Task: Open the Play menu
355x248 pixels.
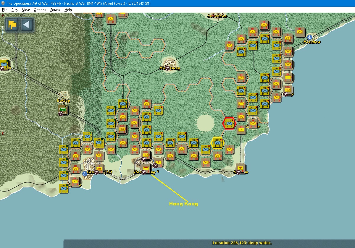Action: [15, 10]
